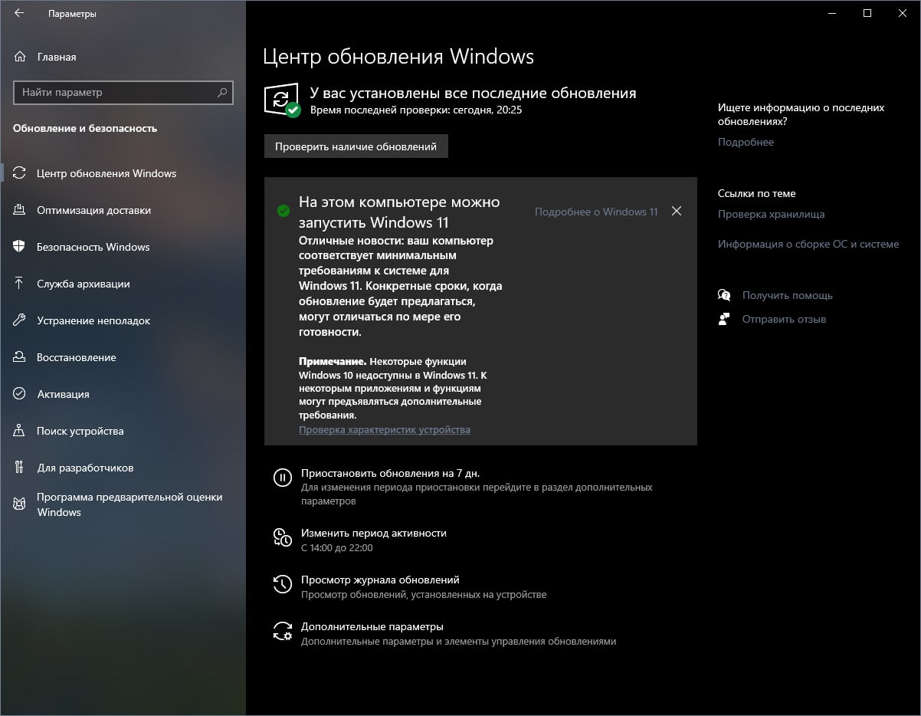Click the Windows Insider cat icon
The height and width of the screenshot is (716, 921).
tap(20, 504)
